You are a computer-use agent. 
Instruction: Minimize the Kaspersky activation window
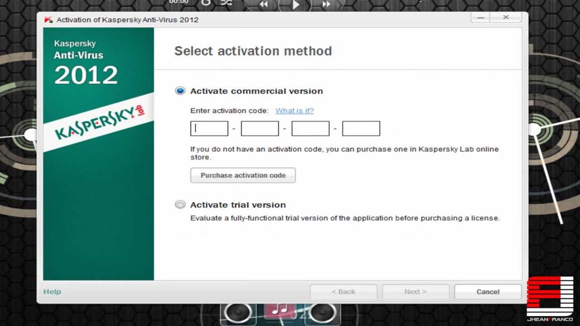pos(480,17)
